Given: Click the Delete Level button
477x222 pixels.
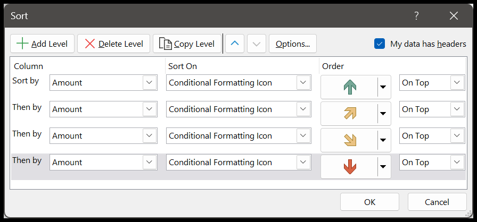Looking at the screenshot, I should [x=113, y=44].
